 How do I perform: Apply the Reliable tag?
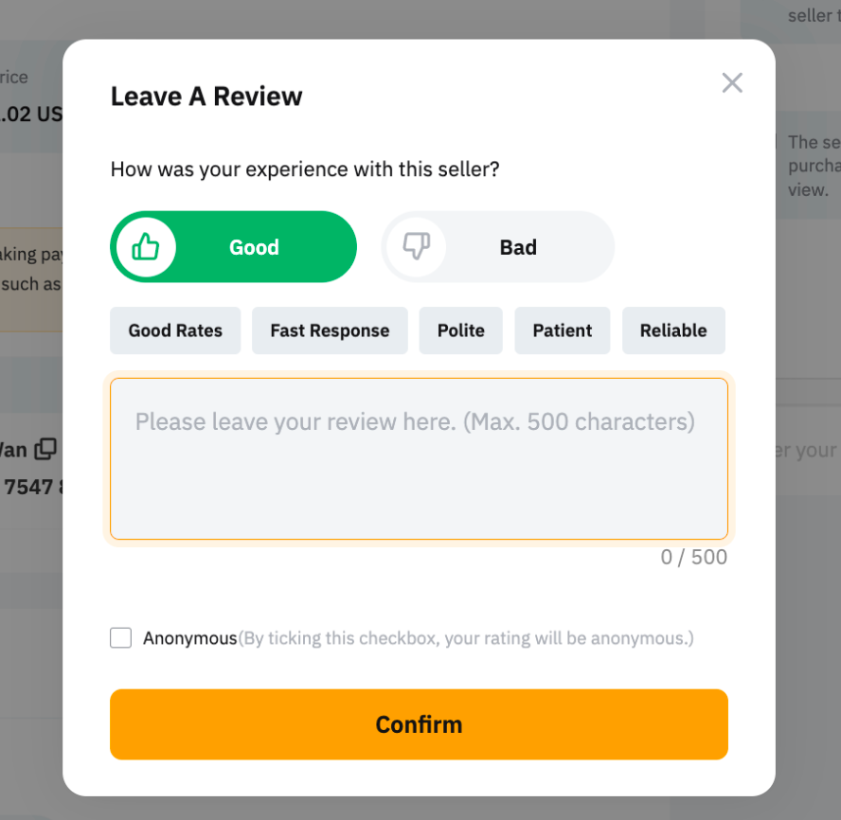pos(673,330)
